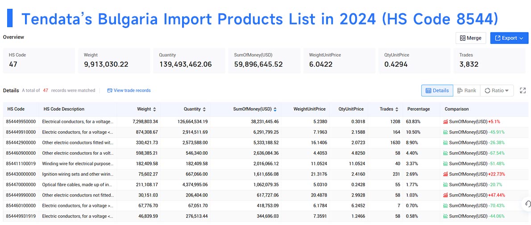This screenshot has height=225, width=531.
Task: Click comparison chart icon for -67.54% row
Action: coord(445,153)
